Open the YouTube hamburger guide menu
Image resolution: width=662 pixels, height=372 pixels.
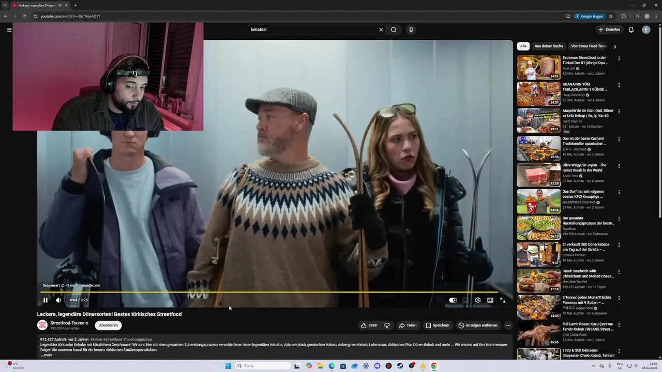click(9, 29)
